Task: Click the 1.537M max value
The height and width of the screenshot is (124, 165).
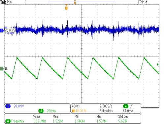Action: point(101,121)
